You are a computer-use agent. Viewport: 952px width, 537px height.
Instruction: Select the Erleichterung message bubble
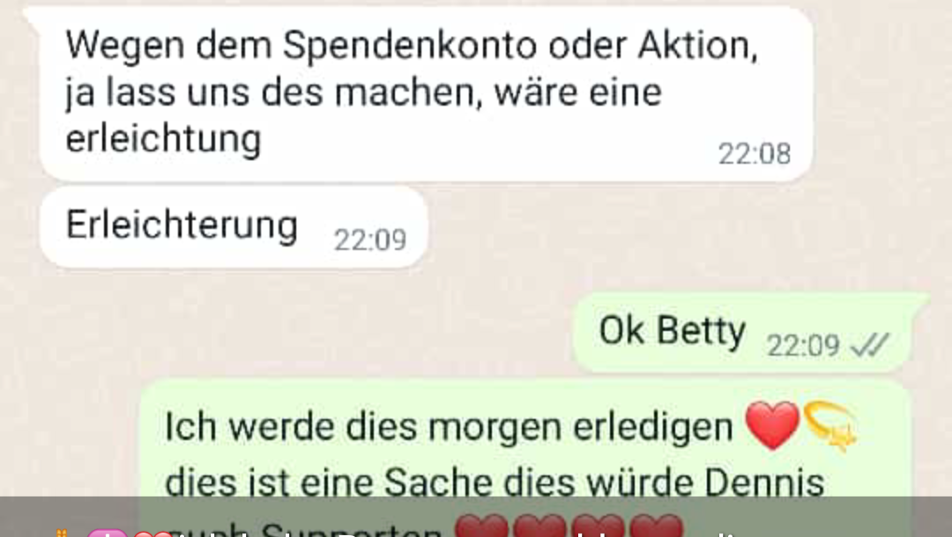(x=234, y=226)
